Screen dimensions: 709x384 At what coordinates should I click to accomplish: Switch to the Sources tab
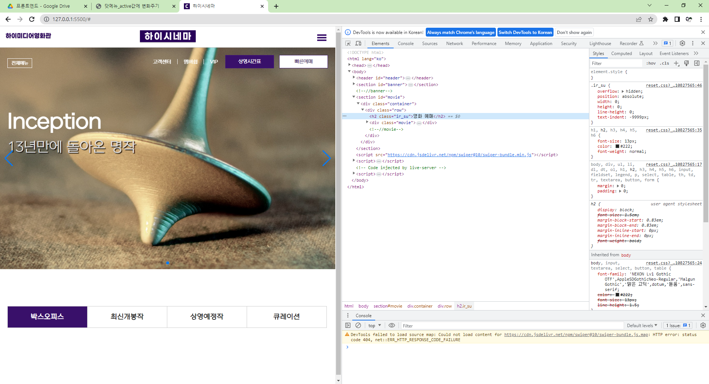pos(430,43)
